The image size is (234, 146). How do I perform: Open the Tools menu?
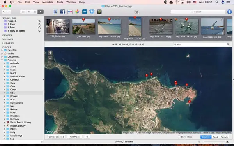(x=60, y=2)
